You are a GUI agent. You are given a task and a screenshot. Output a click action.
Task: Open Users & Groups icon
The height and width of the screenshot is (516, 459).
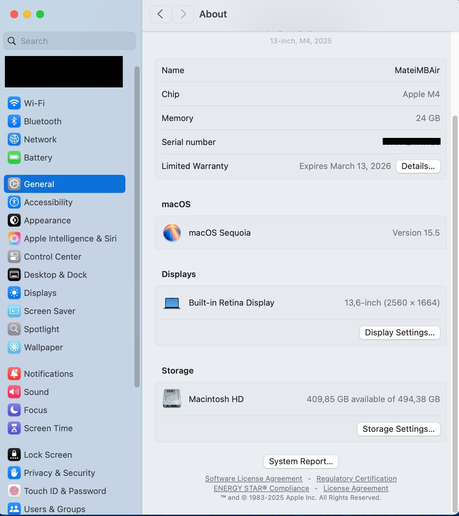pos(14,509)
